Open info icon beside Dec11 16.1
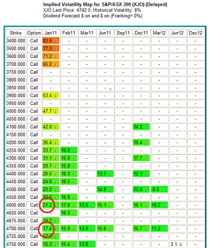210x248 pixels. pos(146,205)
